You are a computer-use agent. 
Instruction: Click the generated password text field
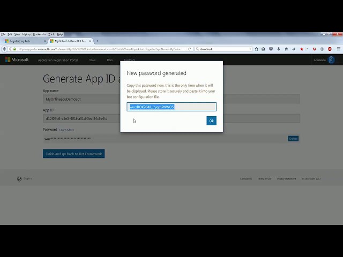click(171, 107)
